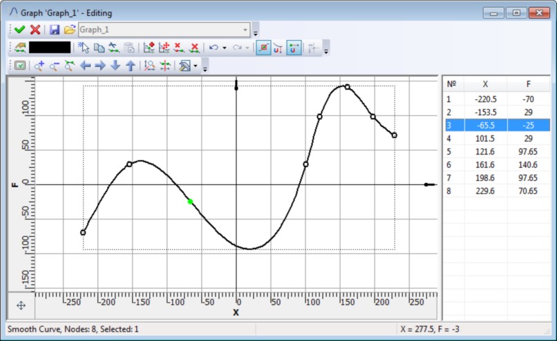Click the blue up arrow pan icon
This screenshot has height=341, width=557.
(130, 66)
